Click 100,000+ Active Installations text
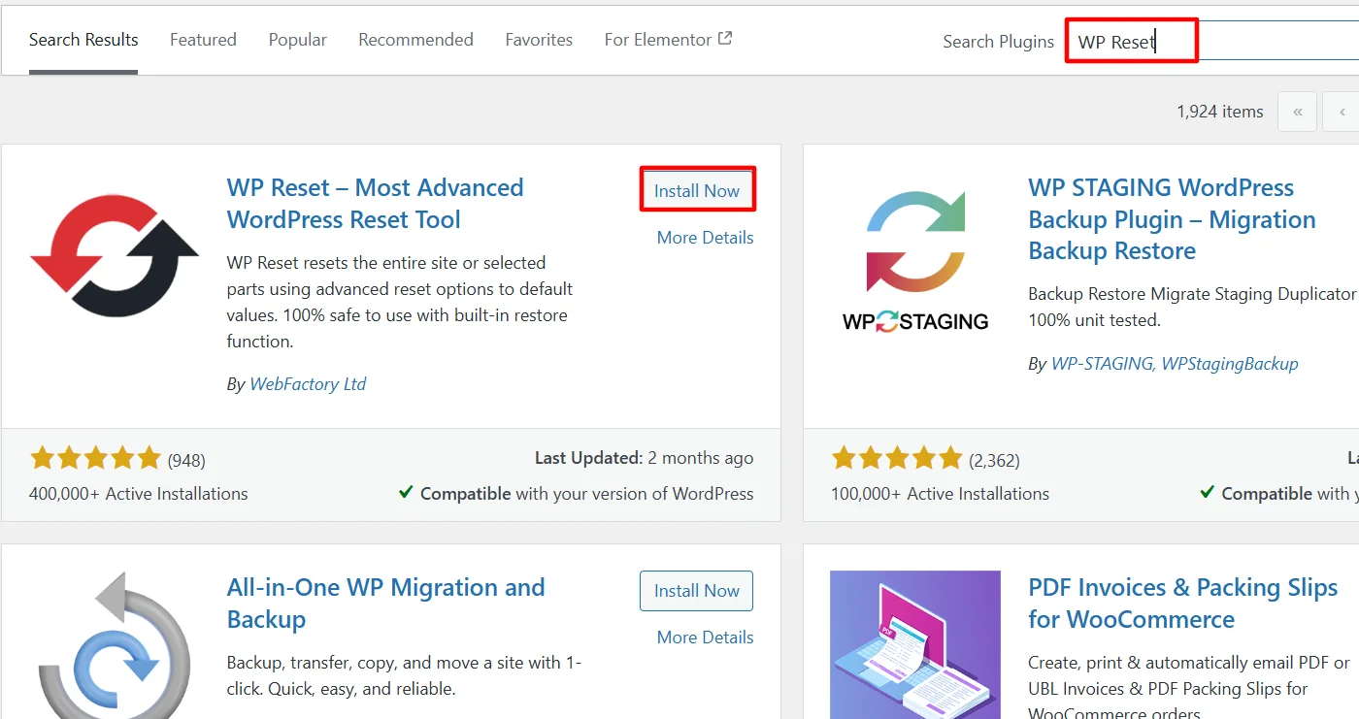This screenshot has width=1359, height=719. pos(940,494)
